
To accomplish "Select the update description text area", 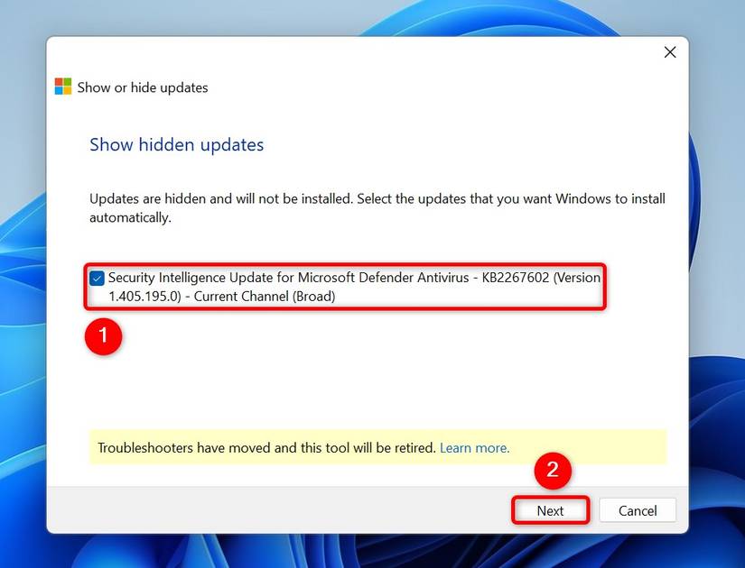I will click(x=377, y=207).
